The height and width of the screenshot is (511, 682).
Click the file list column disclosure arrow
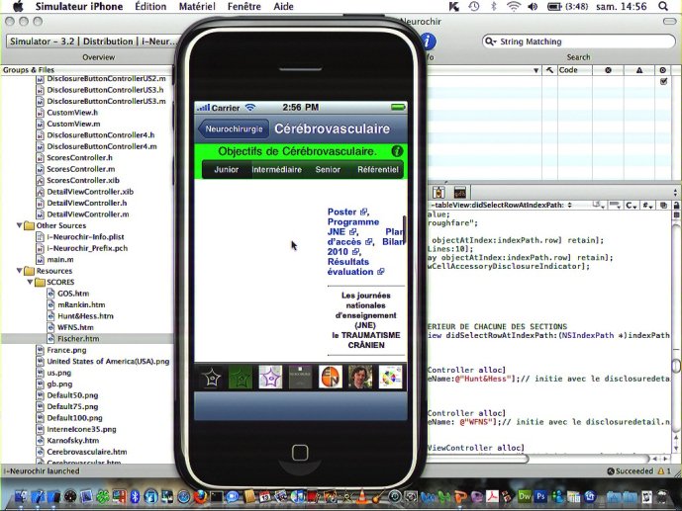pos(536,70)
